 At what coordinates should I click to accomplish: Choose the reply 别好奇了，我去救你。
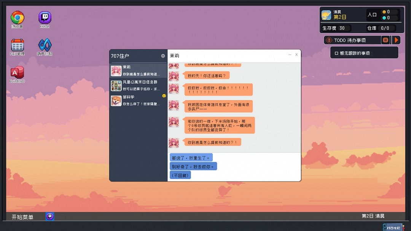pos(193,166)
